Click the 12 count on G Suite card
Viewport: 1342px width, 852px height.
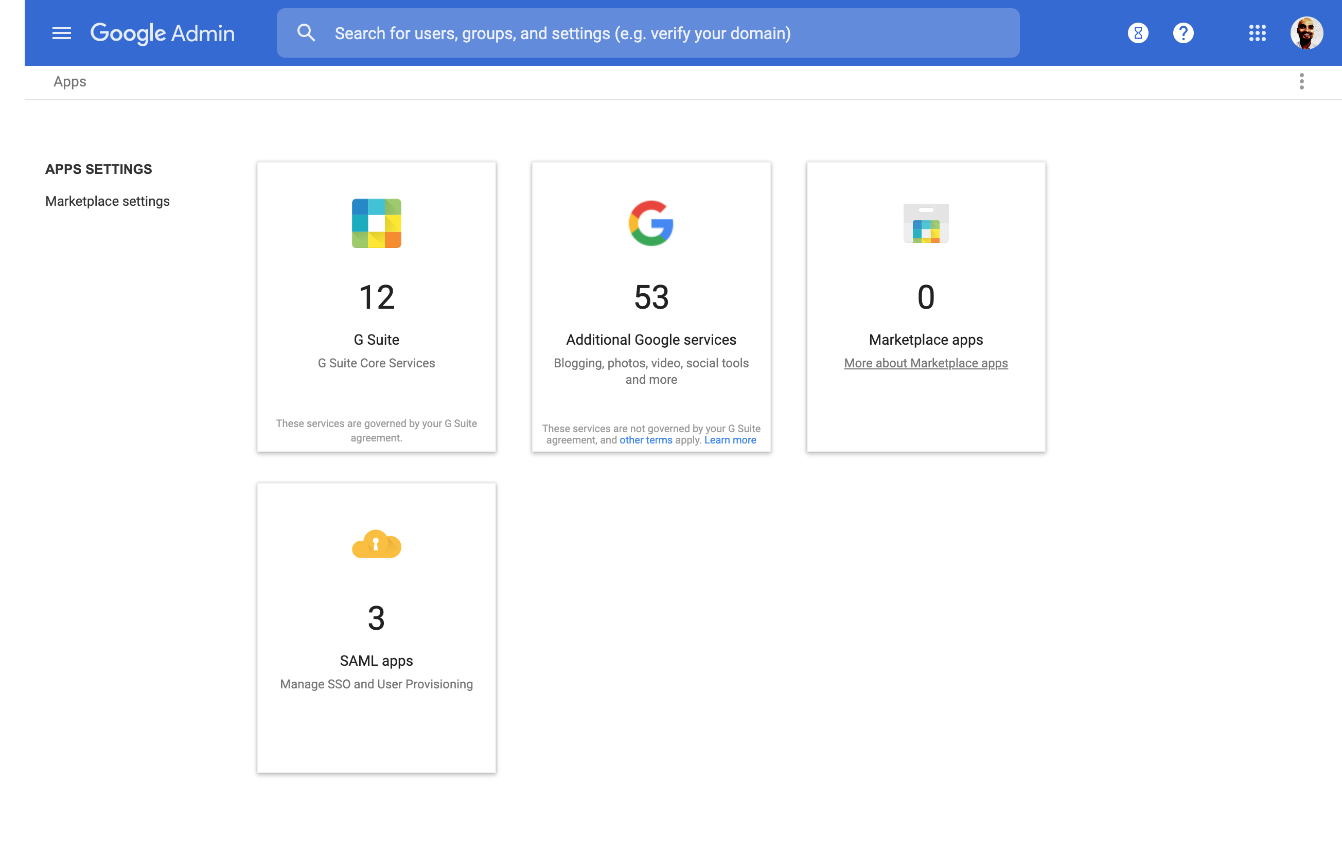(376, 297)
